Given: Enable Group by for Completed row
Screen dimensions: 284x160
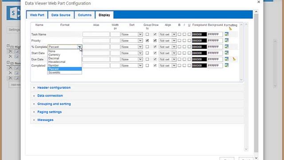Looking at the screenshot, I should tap(147, 65).
